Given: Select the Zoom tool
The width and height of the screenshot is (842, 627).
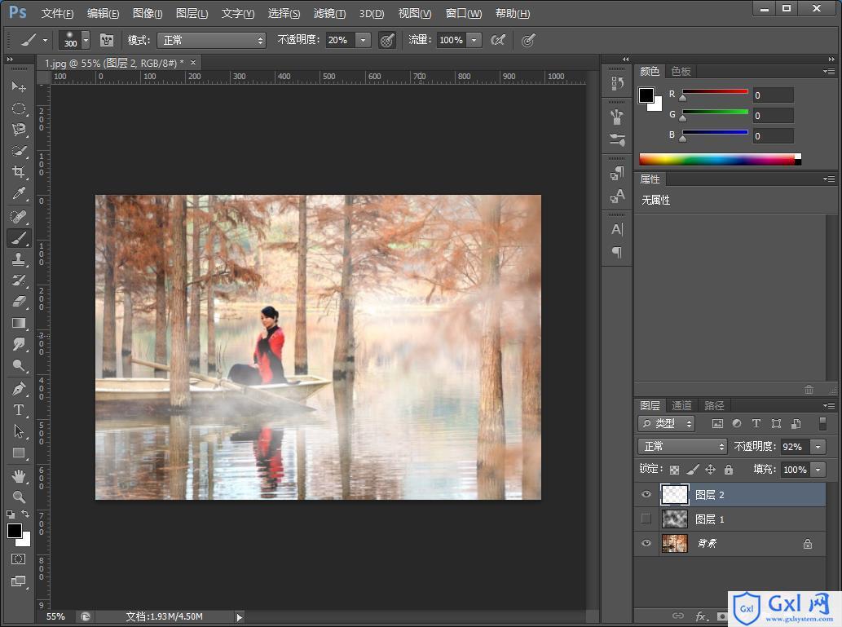Looking at the screenshot, I should click(x=19, y=497).
